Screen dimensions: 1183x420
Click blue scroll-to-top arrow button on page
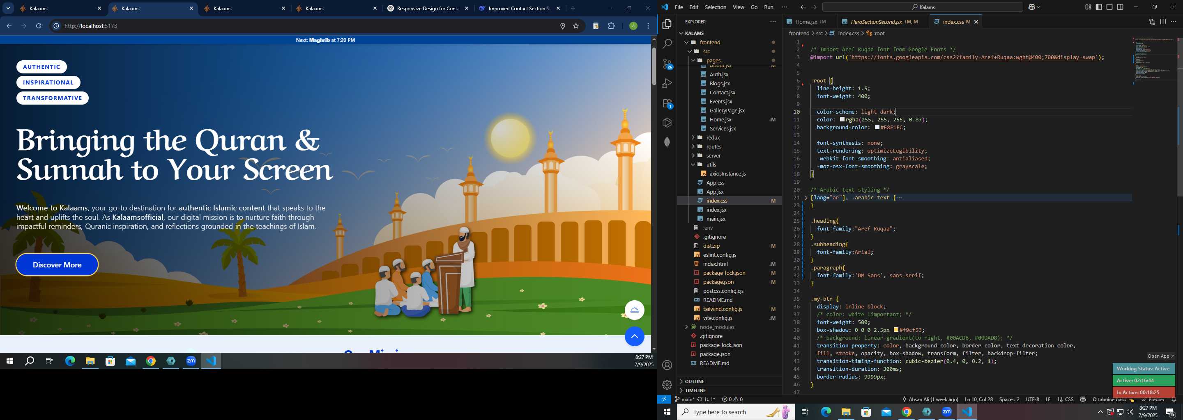pos(634,337)
